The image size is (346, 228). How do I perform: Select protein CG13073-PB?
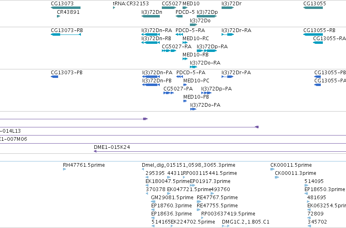[54, 77]
